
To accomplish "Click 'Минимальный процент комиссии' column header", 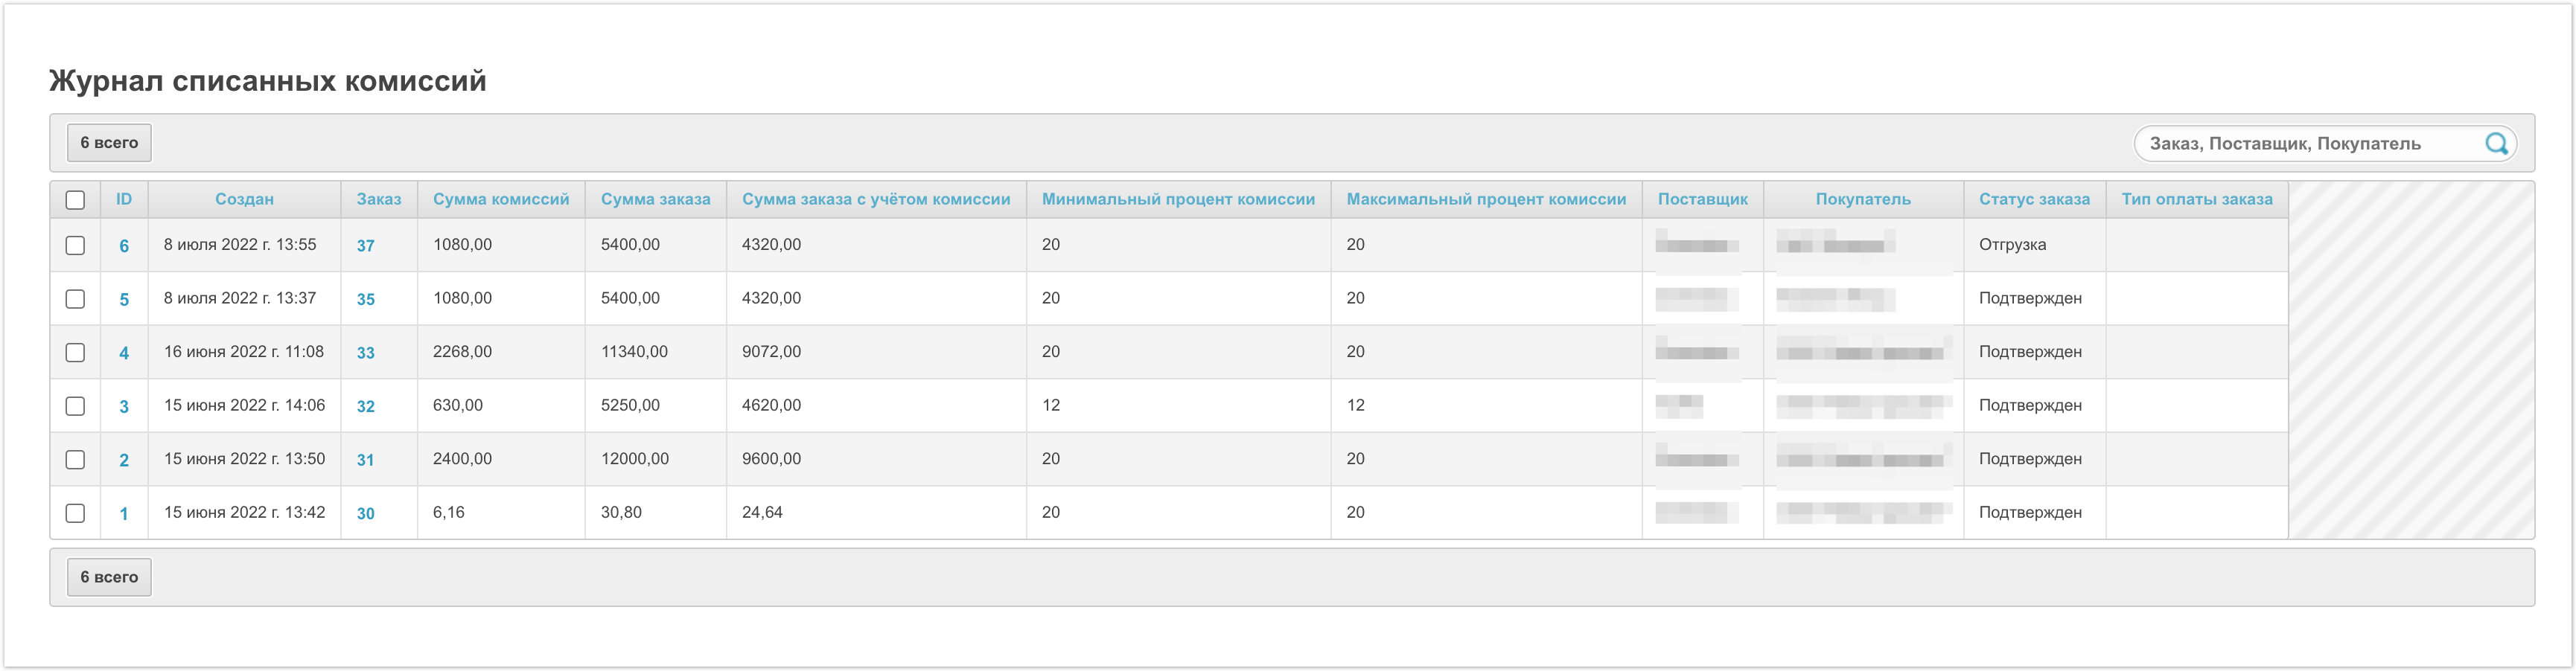I will pyautogui.click(x=1178, y=199).
